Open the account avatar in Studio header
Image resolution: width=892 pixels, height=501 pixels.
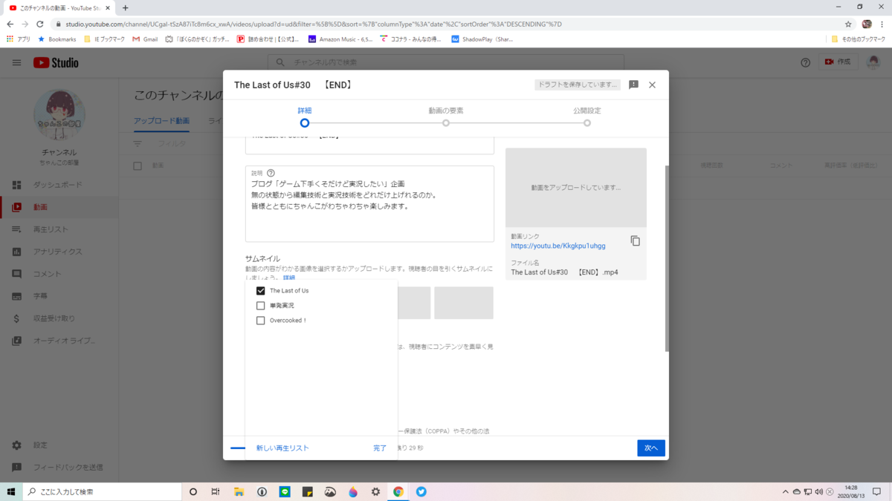873,63
